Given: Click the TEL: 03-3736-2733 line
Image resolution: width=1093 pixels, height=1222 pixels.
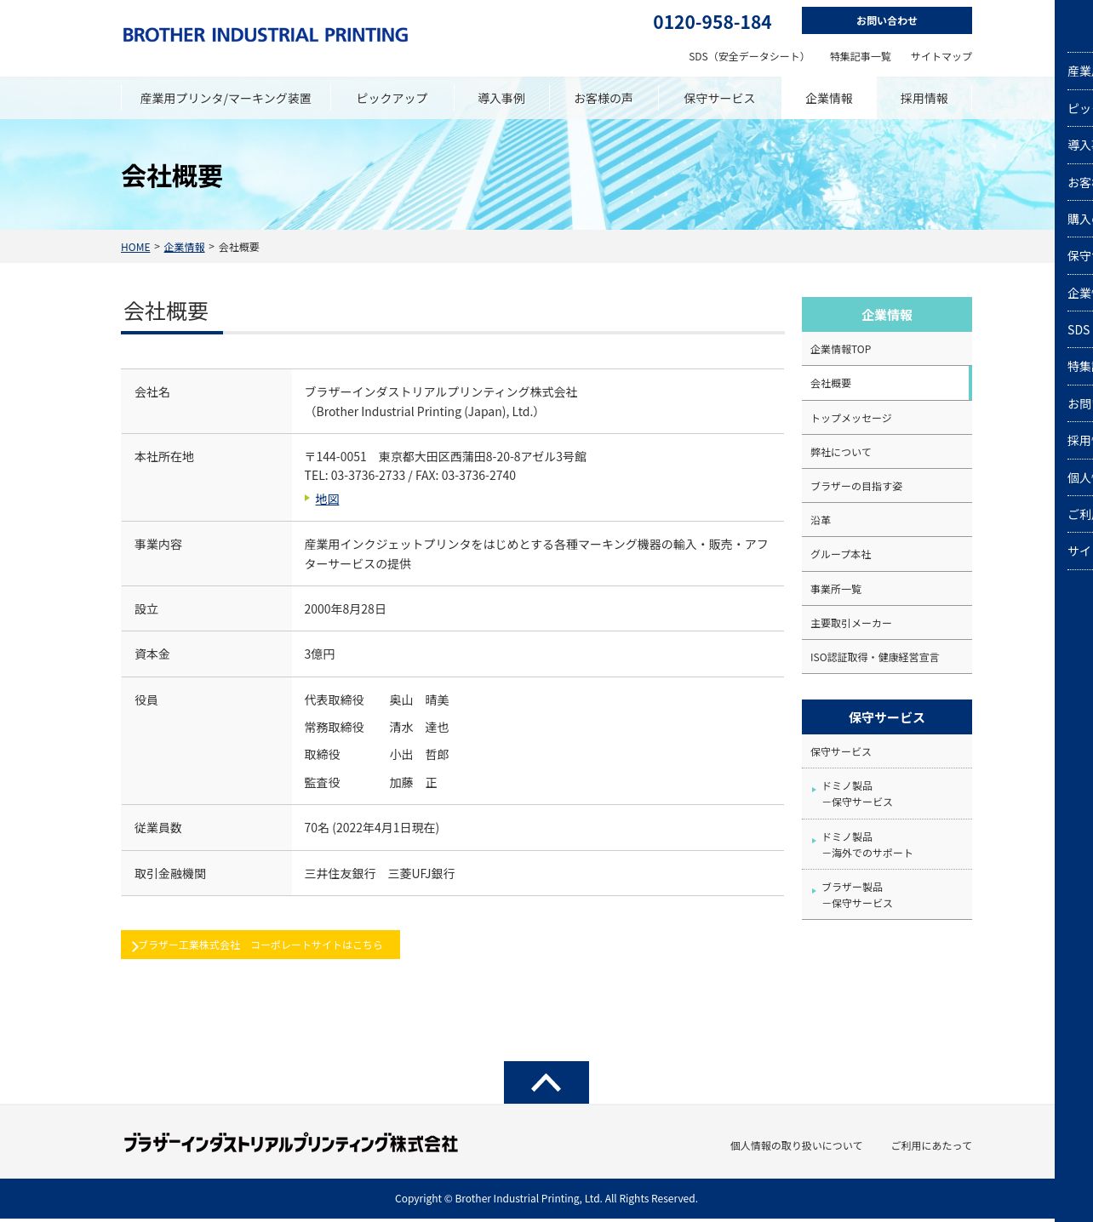Looking at the screenshot, I should (x=410, y=476).
